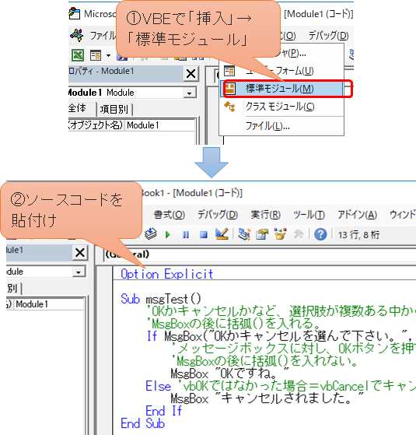Open the デバッグ(D) menu in lower window
Image resolution: width=416 pixels, height=435 pixels.
[218, 215]
